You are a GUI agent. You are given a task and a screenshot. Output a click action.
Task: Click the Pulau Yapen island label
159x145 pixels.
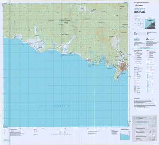click(65, 34)
